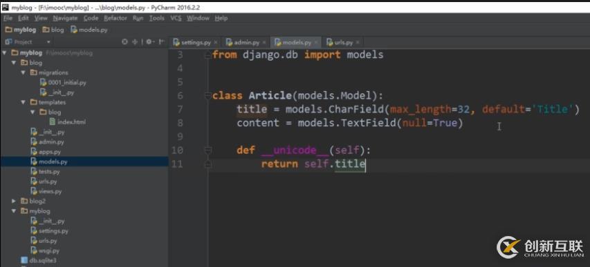Open the Project view dropdown
The height and width of the screenshot is (267, 590).
point(48,42)
